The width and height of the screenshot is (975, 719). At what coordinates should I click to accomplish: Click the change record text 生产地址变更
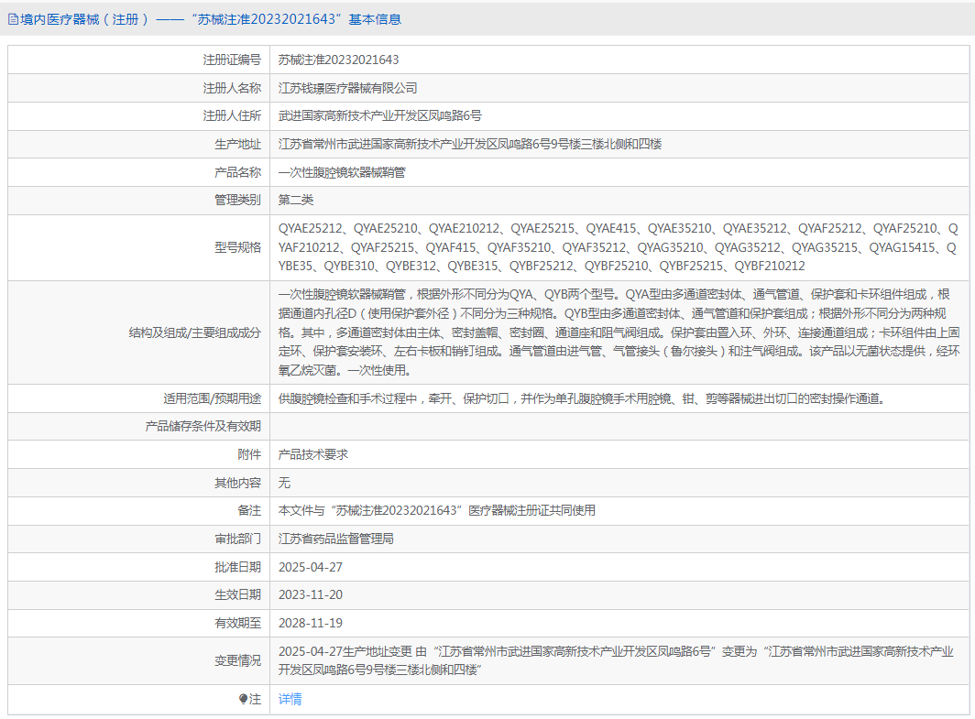pyautogui.click(x=616, y=660)
